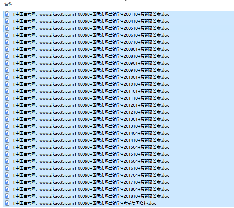Viewport: 234px width, 208px height.
Task: Click doc icon of 201301 真题及答案 file
Action: [7, 119]
